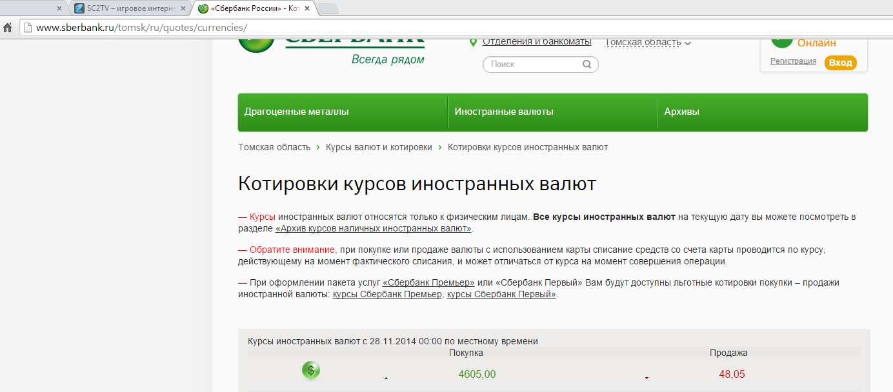Open «Архив курсов наличных иностранных валют» link
893x392 pixels.
(374, 228)
